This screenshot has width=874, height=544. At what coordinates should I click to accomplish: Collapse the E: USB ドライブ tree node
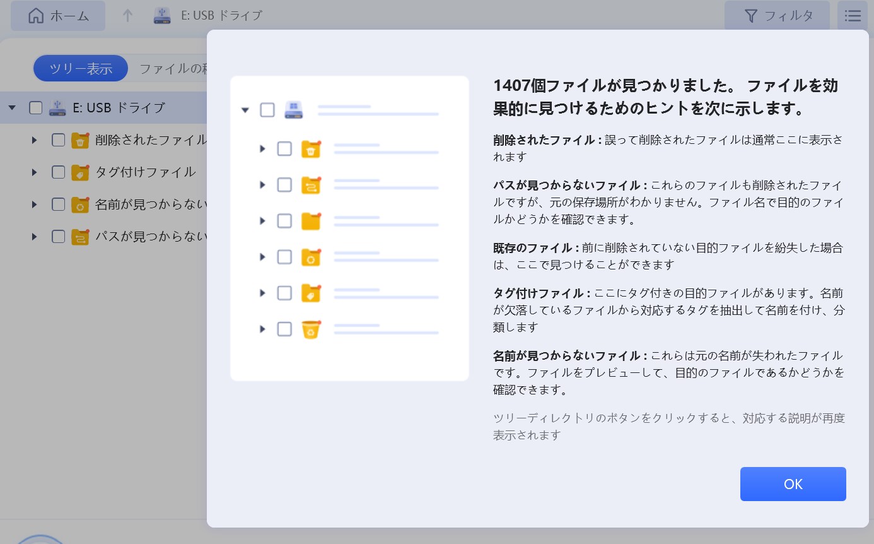pyautogui.click(x=12, y=108)
